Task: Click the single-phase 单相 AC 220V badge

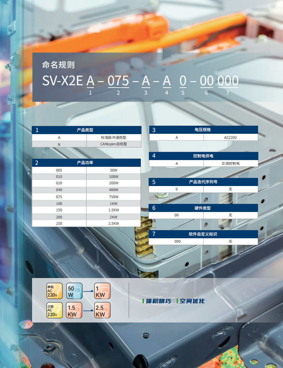Action: click(x=54, y=291)
